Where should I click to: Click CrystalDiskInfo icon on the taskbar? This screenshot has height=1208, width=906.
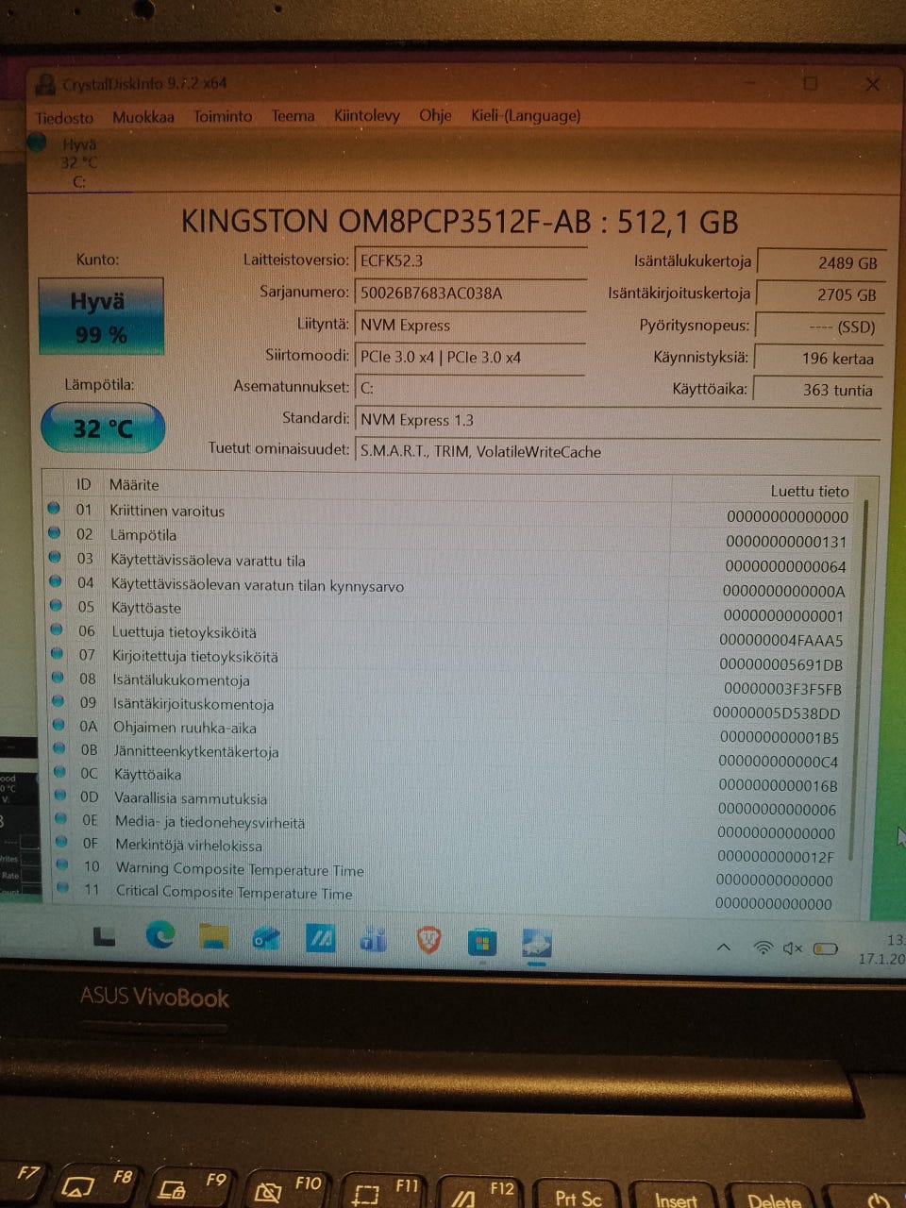(x=537, y=943)
